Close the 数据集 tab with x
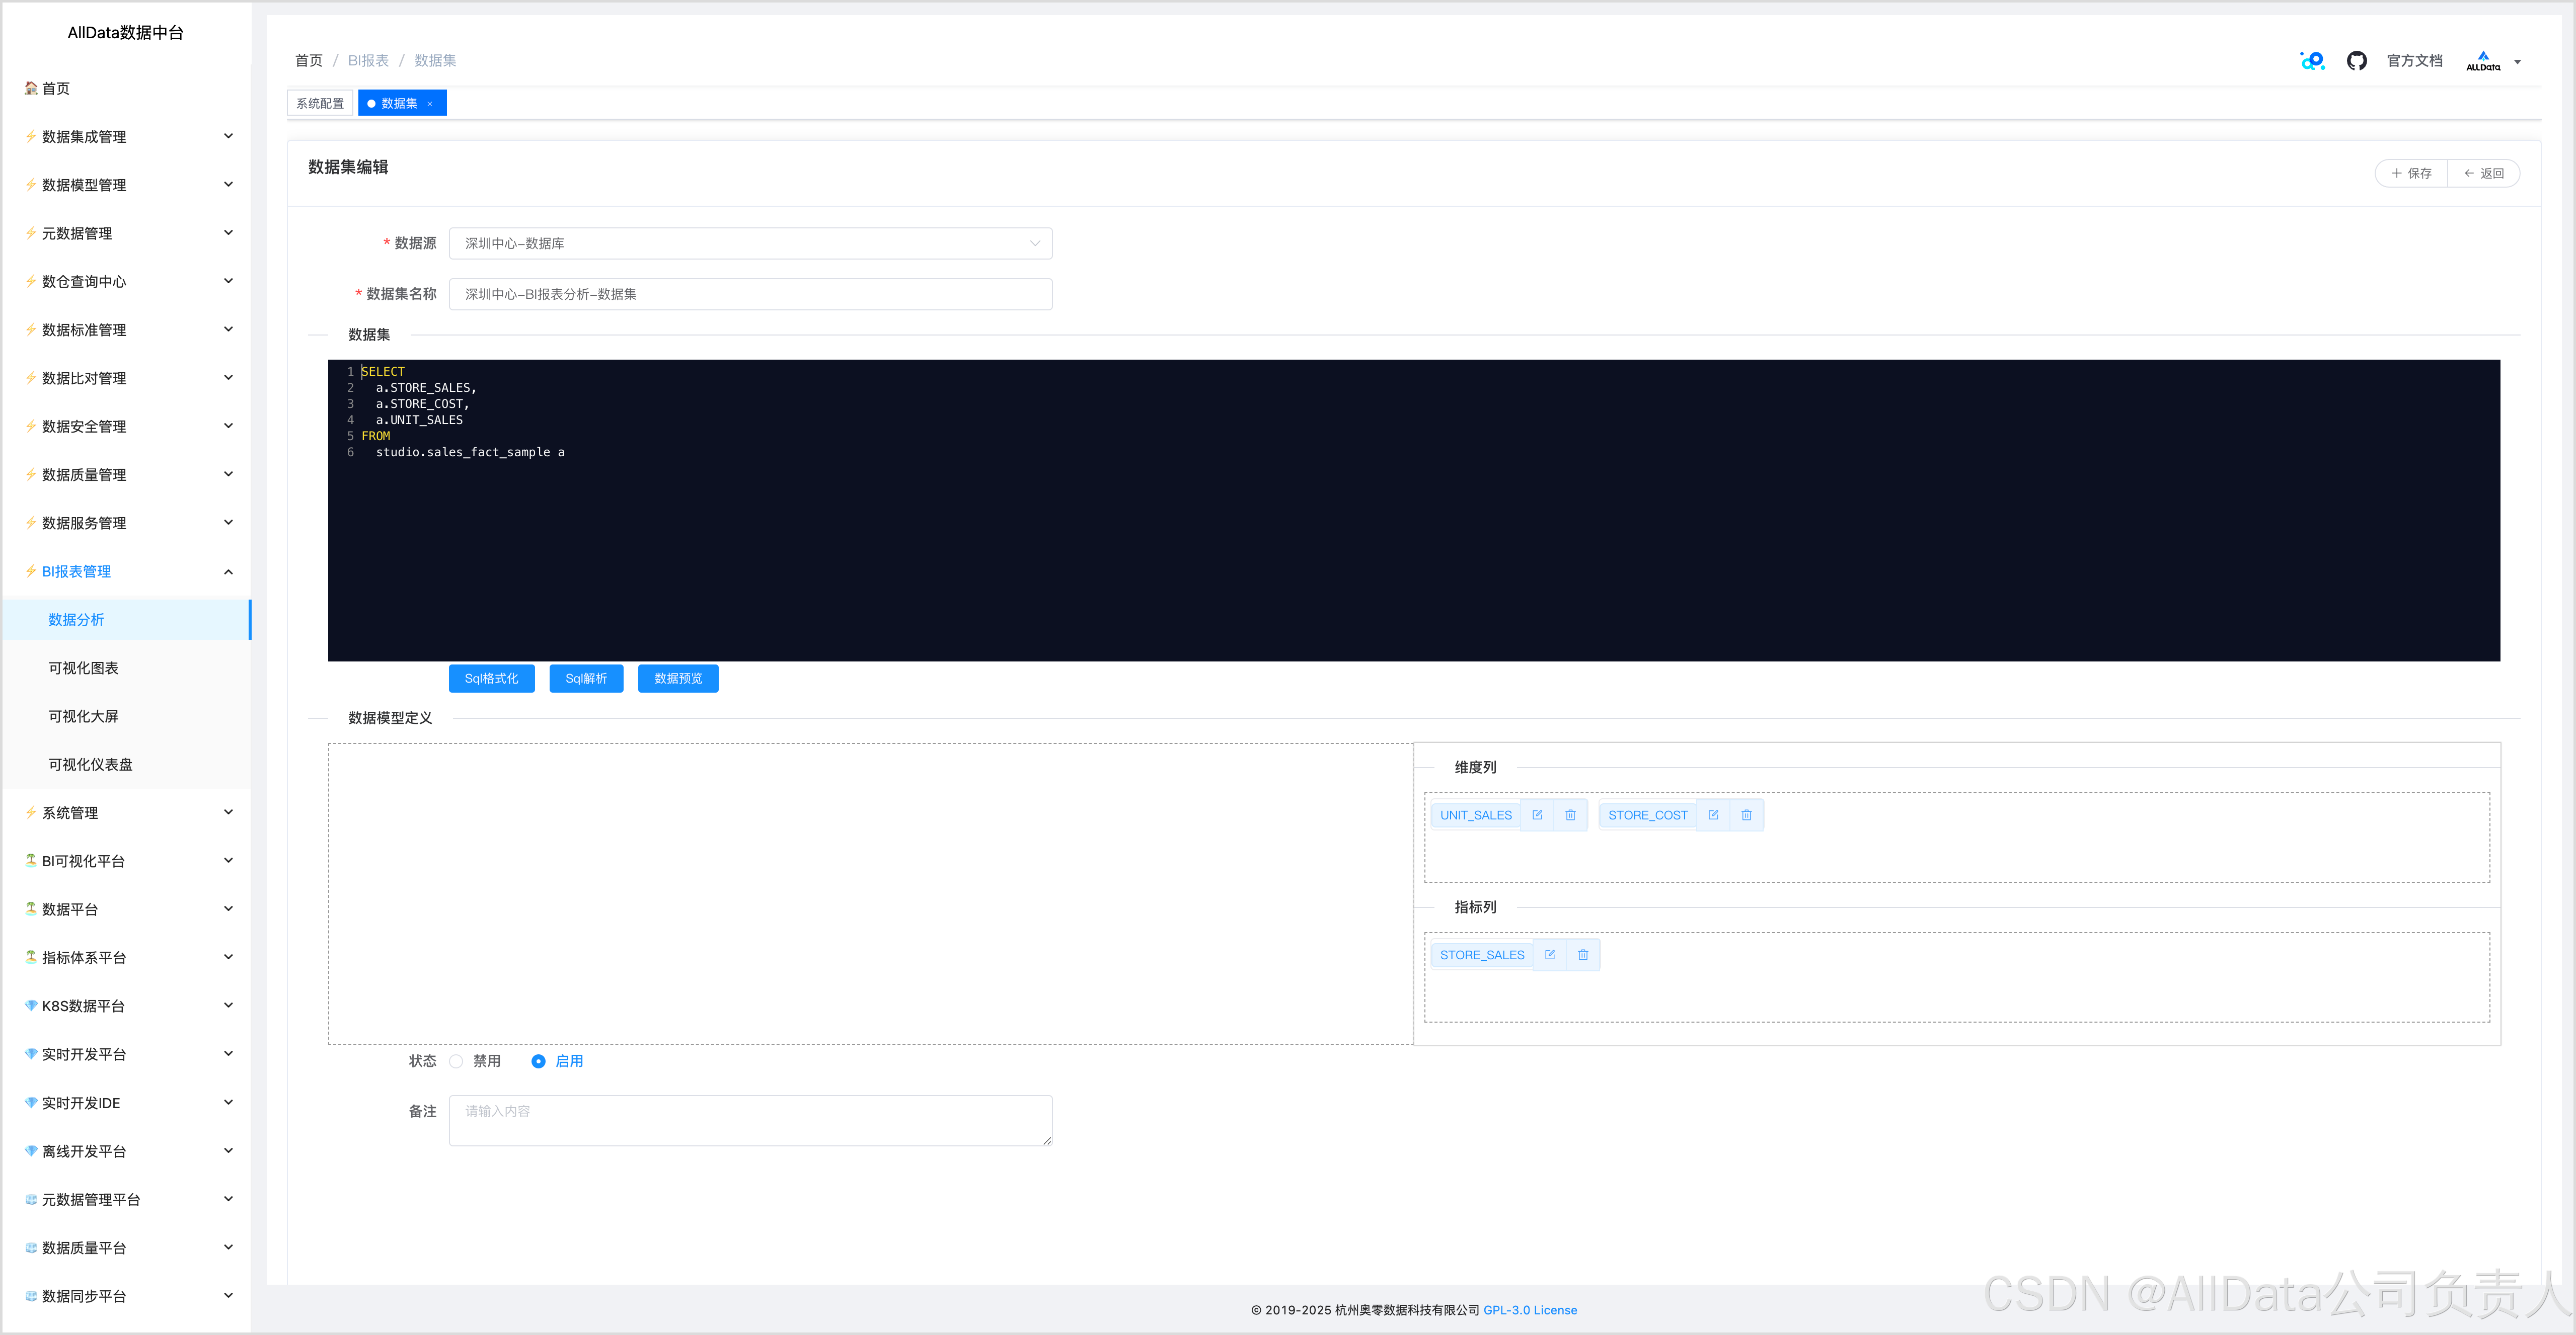 pos(430,104)
